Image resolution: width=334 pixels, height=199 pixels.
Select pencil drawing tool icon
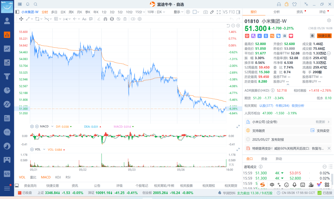click(212, 12)
